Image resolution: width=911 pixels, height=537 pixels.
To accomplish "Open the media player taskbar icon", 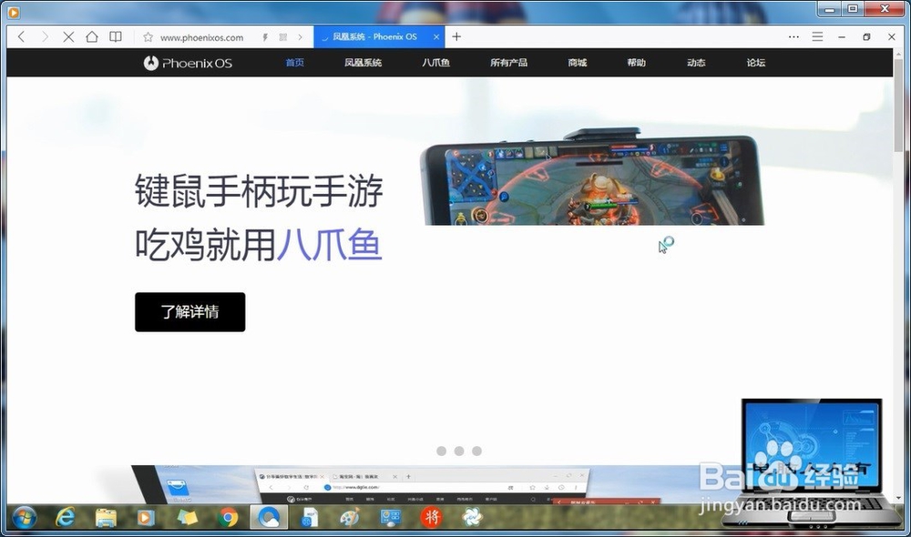I will click(x=146, y=517).
